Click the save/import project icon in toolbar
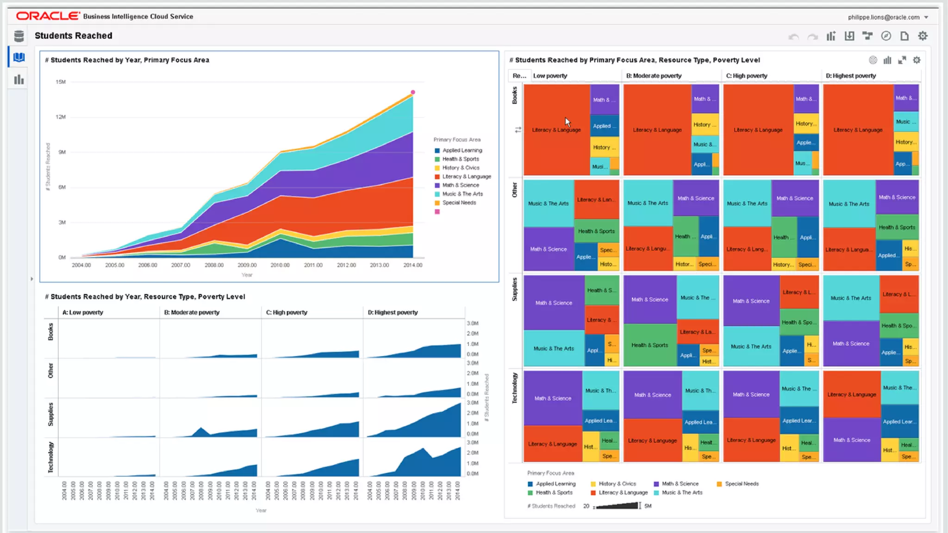The image size is (948, 533). tap(849, 36)
